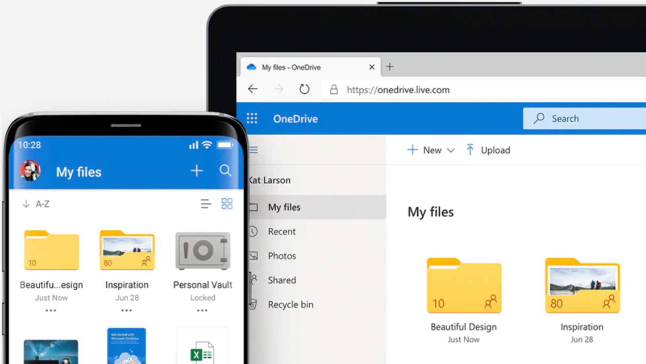Open the app launcher waffle icon

click(252, 118)
